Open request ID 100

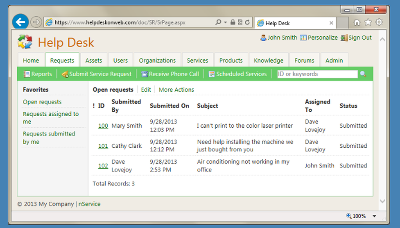tap(103, 126)
